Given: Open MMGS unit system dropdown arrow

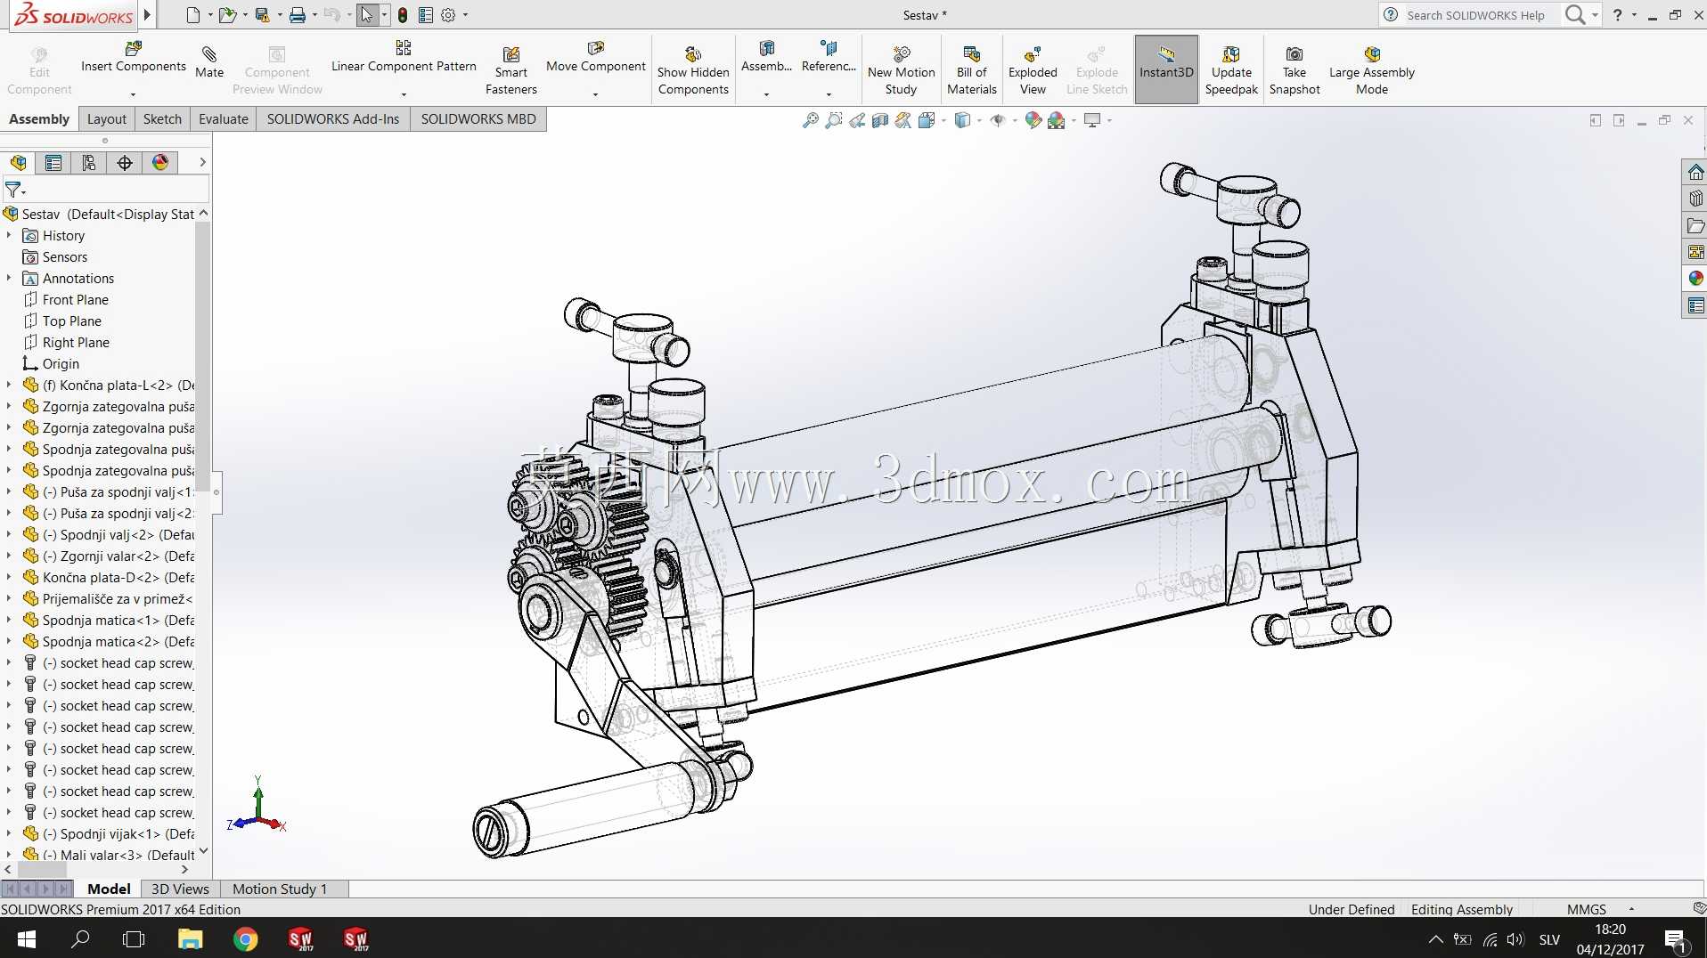Looking at the screenshot, I should coord(1631,909).
